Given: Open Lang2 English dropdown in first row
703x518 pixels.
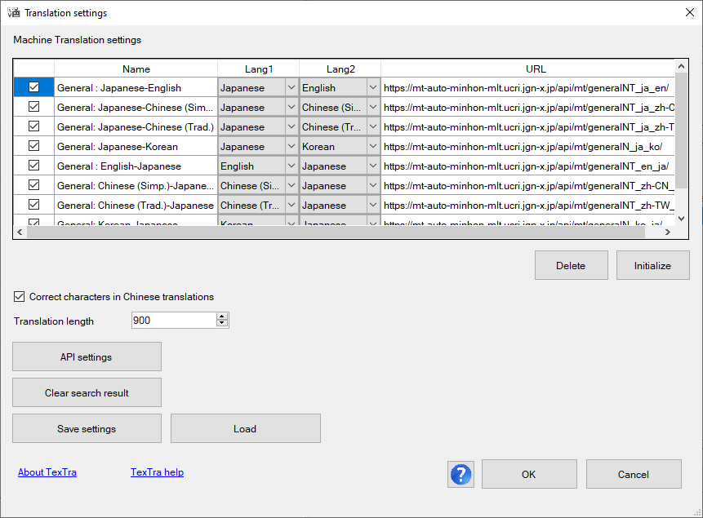Looking at the screenshot, I should point(373,87).
